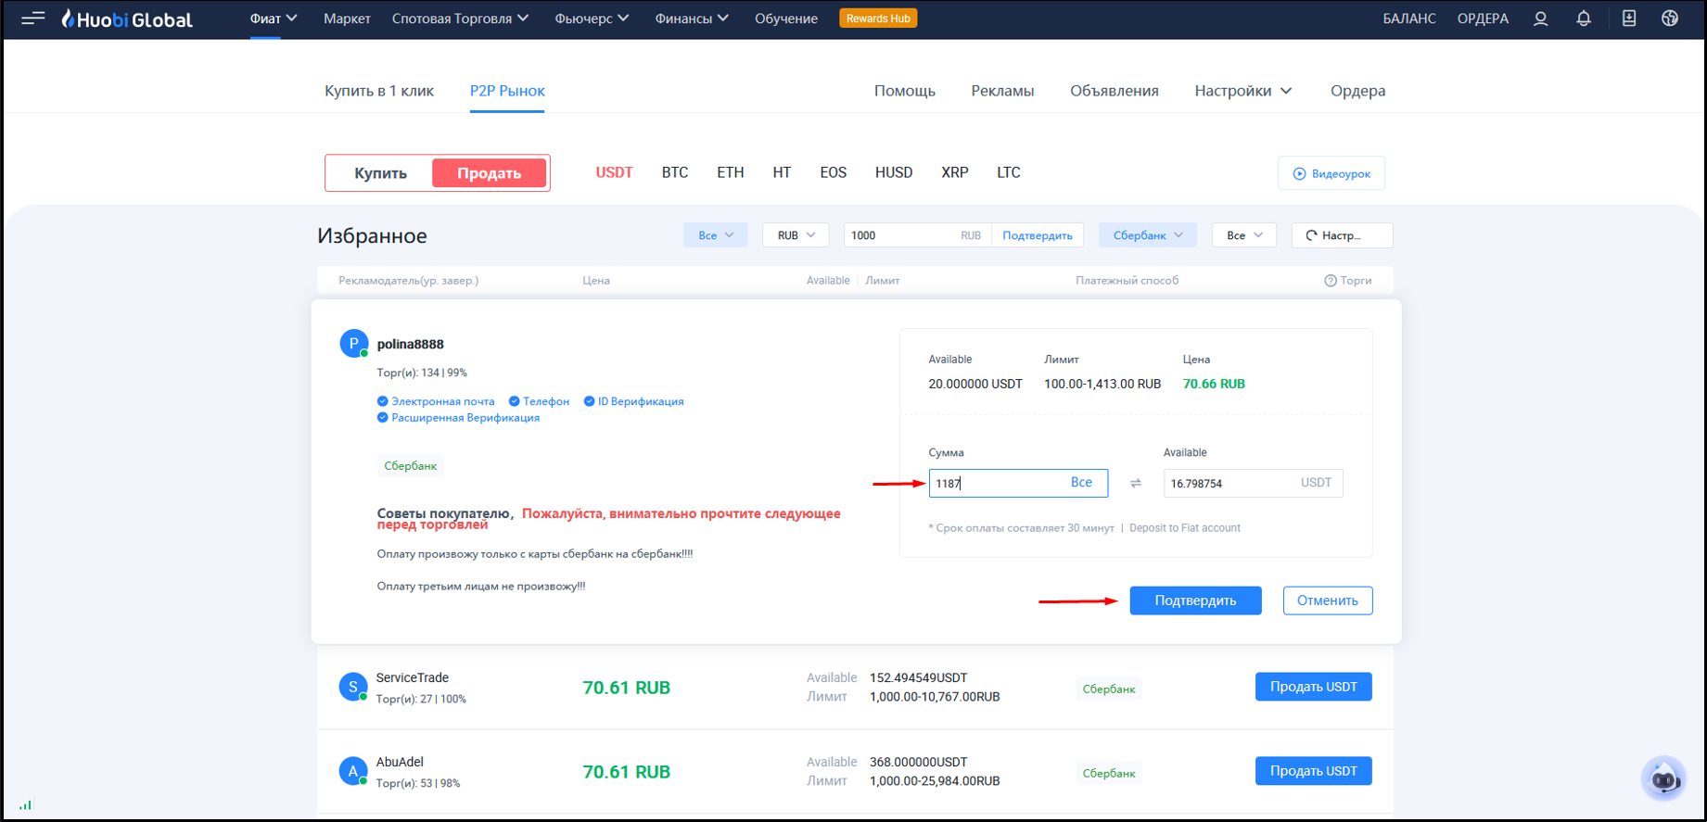Screen dimensions: 1707x822
Task: Open the Ордера link in sub-navigation
Action: [x=1358, y=91]
